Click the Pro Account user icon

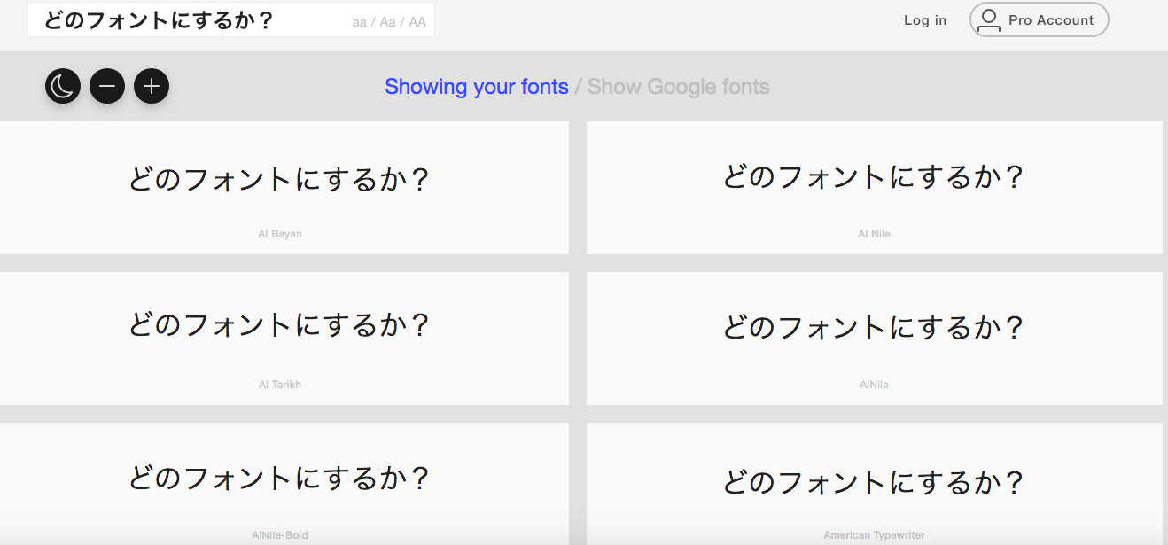point(989,20)
